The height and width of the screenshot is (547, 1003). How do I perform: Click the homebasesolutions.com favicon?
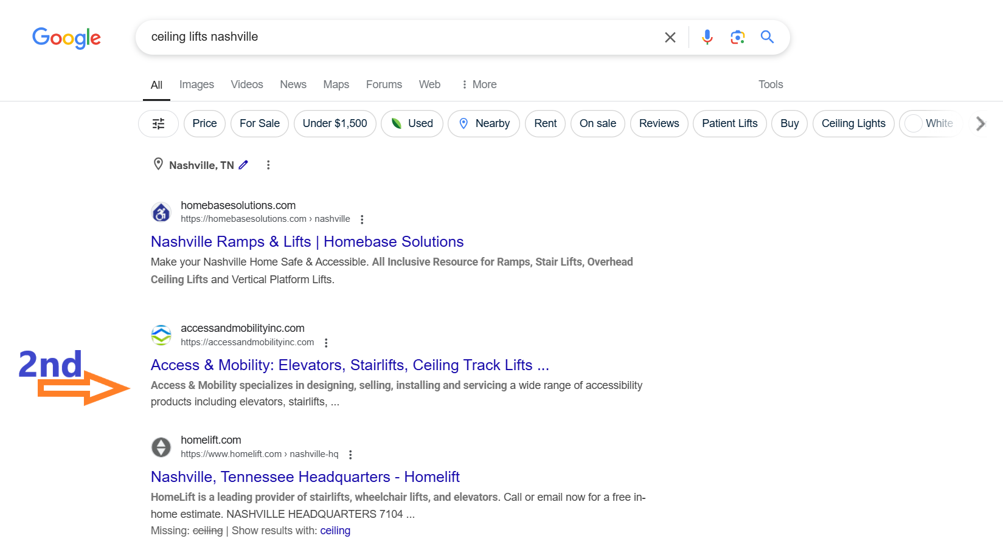tap(161, 212)
